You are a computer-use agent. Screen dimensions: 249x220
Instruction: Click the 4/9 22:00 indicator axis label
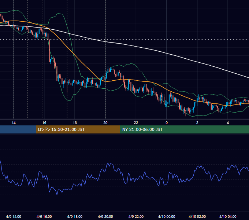136,216
